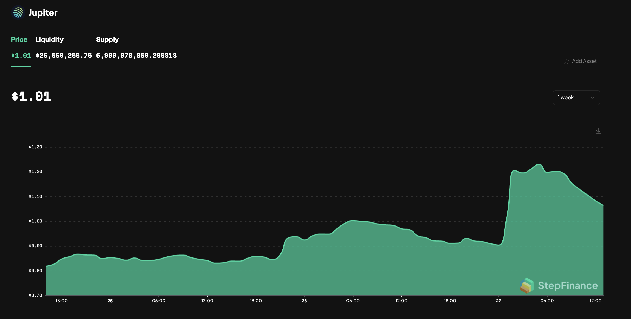This screenshot has width=631, height=319.
Task: Switch to the Price tab
Action: (19, 40)
